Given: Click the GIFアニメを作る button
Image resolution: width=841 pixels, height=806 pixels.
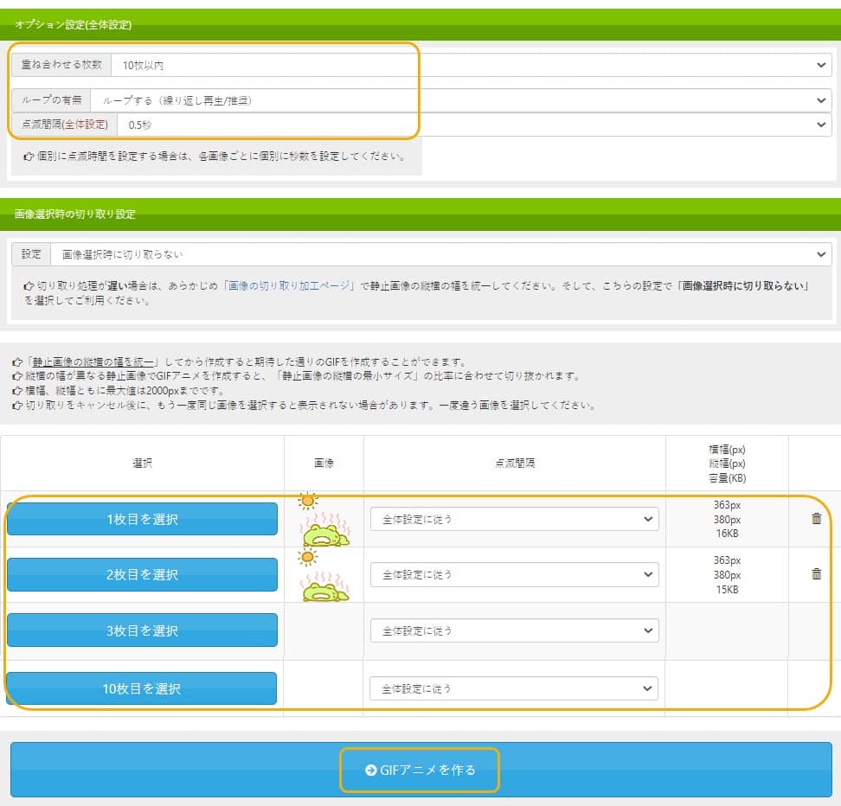Looking at the screenshot, I should coord(421,769).
